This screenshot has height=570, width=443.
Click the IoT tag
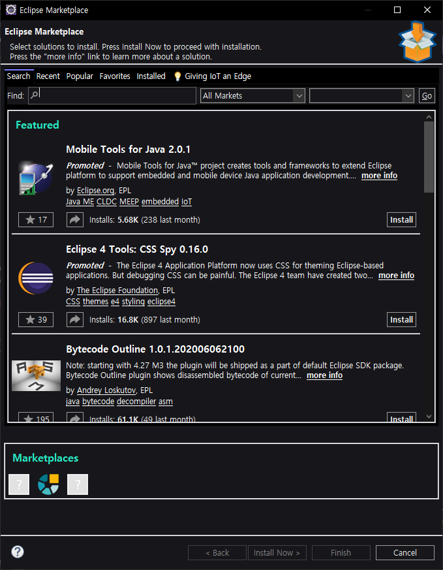coord(187,201)
